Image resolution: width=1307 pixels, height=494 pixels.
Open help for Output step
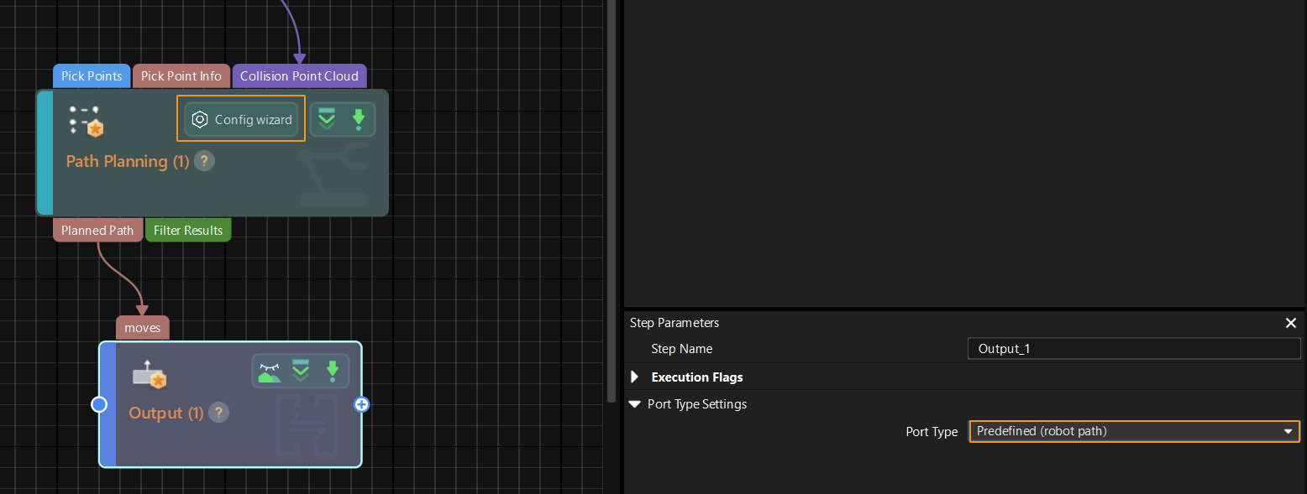pos(218,413)
